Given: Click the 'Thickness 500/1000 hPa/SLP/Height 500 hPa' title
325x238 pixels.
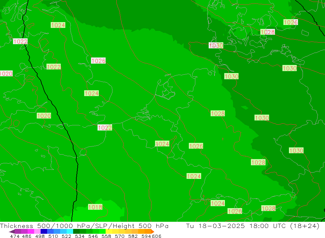Looking at the screenshot, I should [84, 226].
